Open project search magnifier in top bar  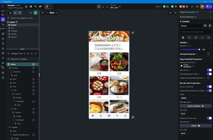(36, 6)
